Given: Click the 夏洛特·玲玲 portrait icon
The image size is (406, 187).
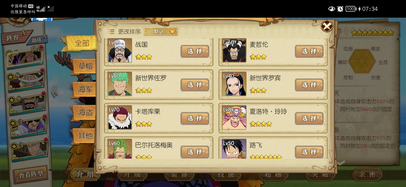Looking at the screenshot, I should (x=234, y=117).
